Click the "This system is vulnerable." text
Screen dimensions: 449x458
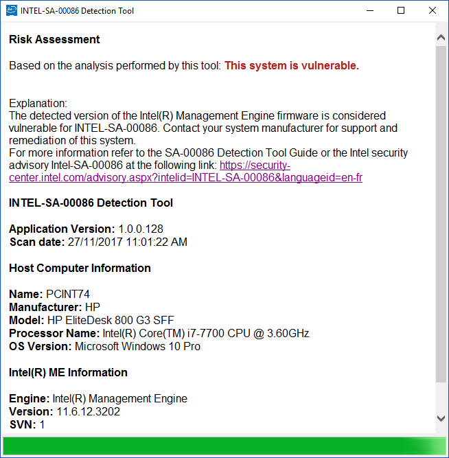click(x=292, y=65)
